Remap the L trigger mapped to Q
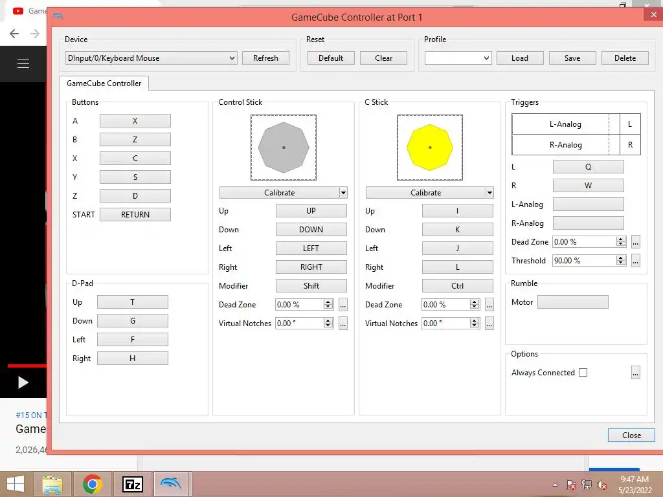This screenshot has width=663, height=497. [x=588, y=166]
